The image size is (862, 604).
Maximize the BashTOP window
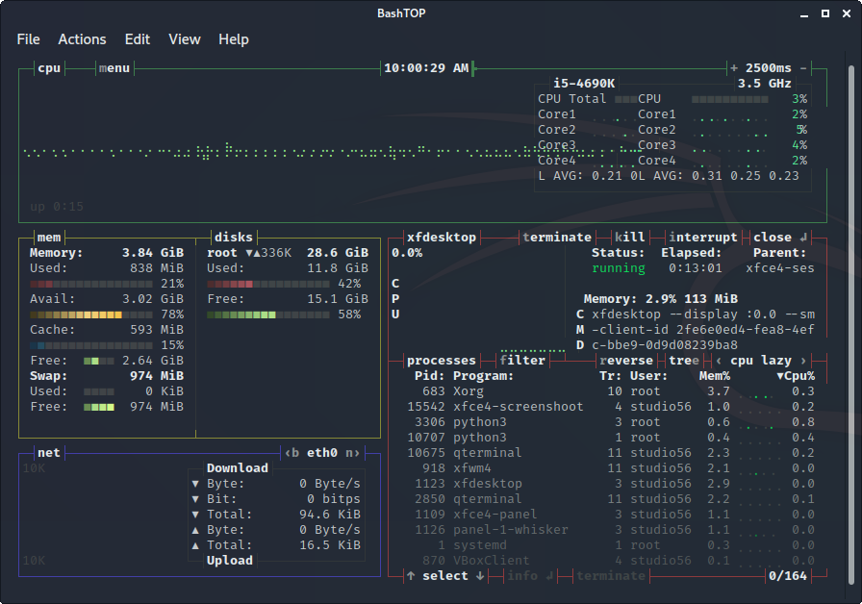tap(824, 13)
